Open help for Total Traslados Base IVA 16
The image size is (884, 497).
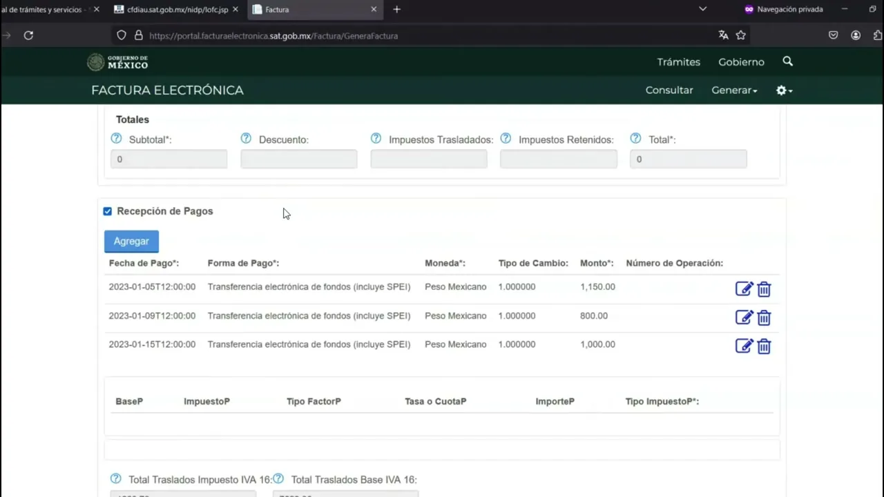click(x=278, y=478)
